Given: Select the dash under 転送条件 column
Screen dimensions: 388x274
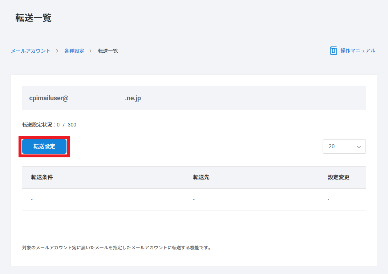Looking at the screenshot, I should pos(32,199).
